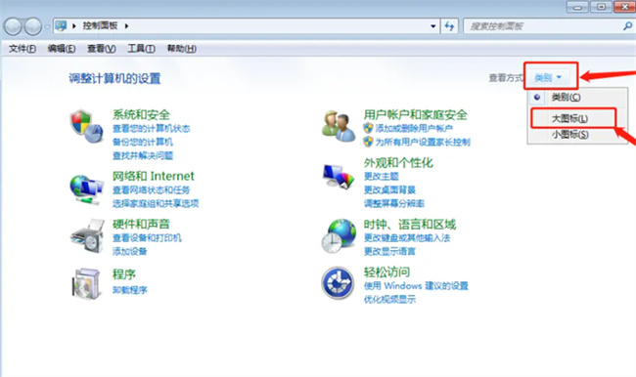The height and width of the screenshot is (377, 636).
Task: Expand the arrow after 控制面板 in the breadcrumb
Action: [x=126, y=26]
